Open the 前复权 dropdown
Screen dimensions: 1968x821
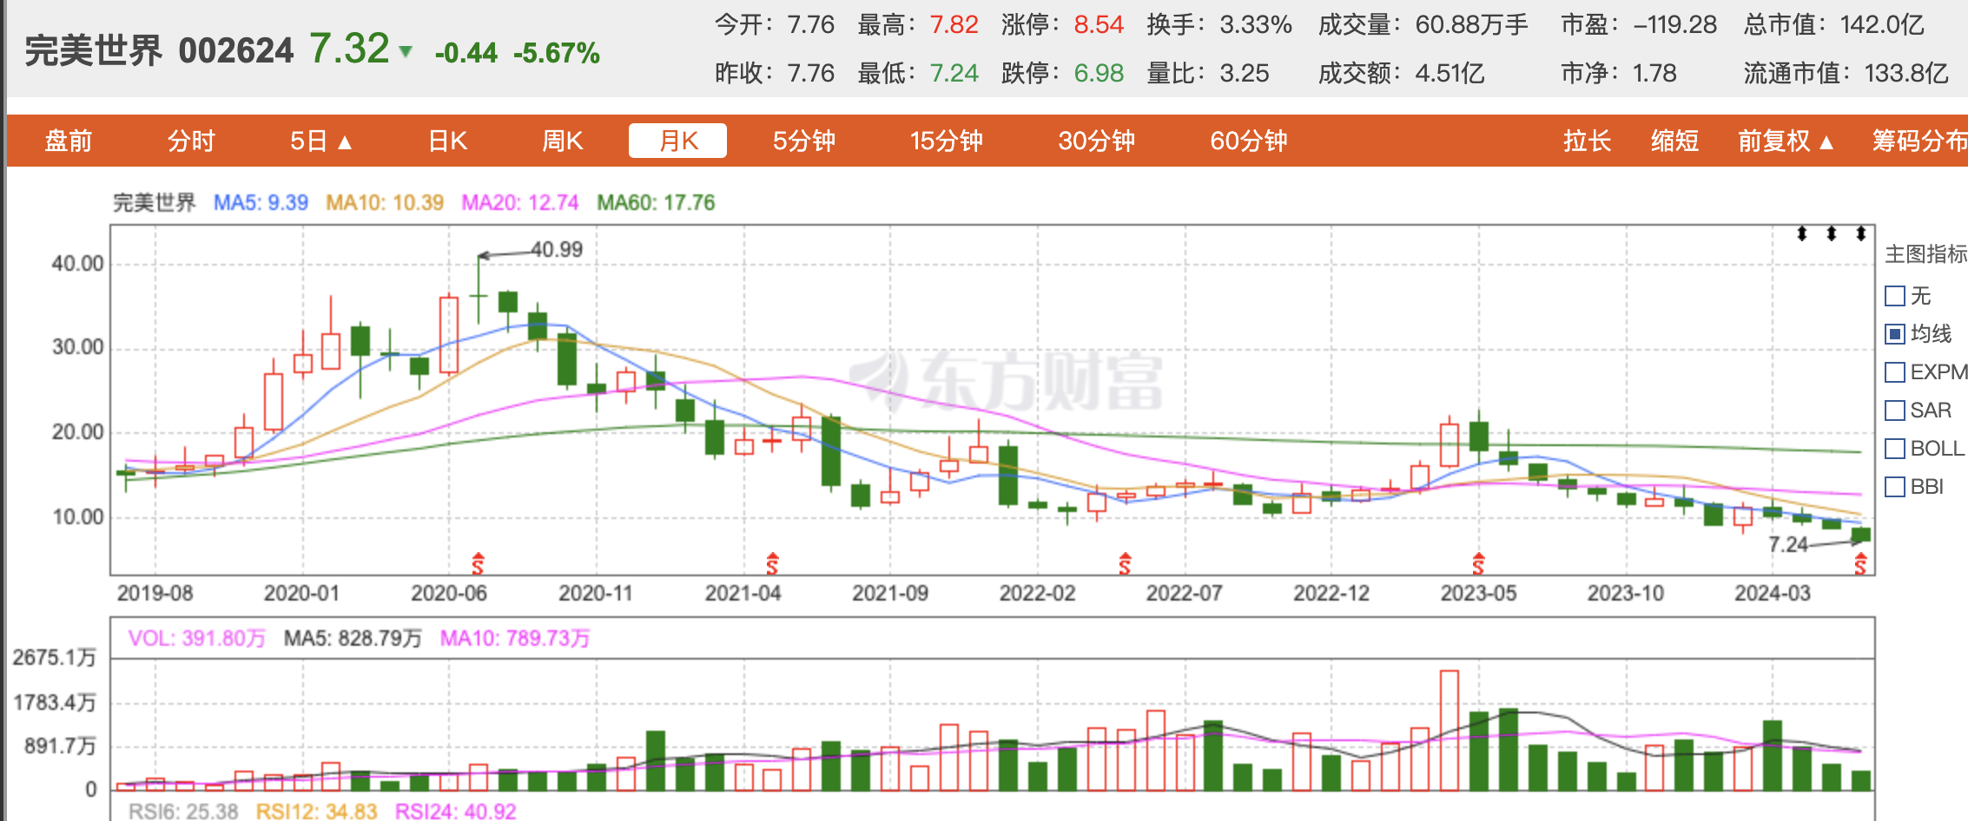tap(1786, 141)
